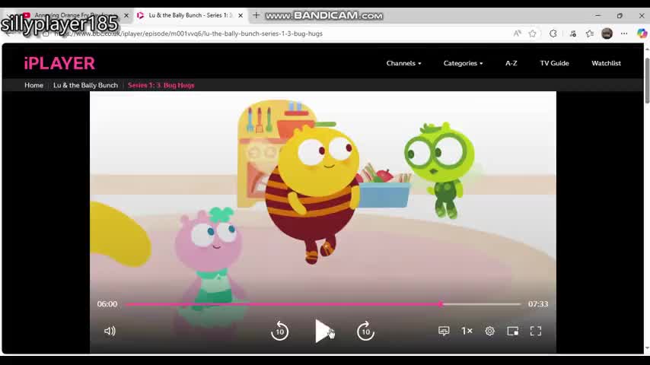Open playback speed 1x options
The height and width of the screenshot is (365, 650).
coord(467,331)
